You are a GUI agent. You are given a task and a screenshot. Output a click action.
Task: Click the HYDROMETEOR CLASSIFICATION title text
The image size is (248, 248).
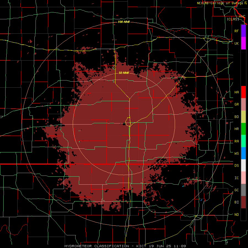[97, 246]
